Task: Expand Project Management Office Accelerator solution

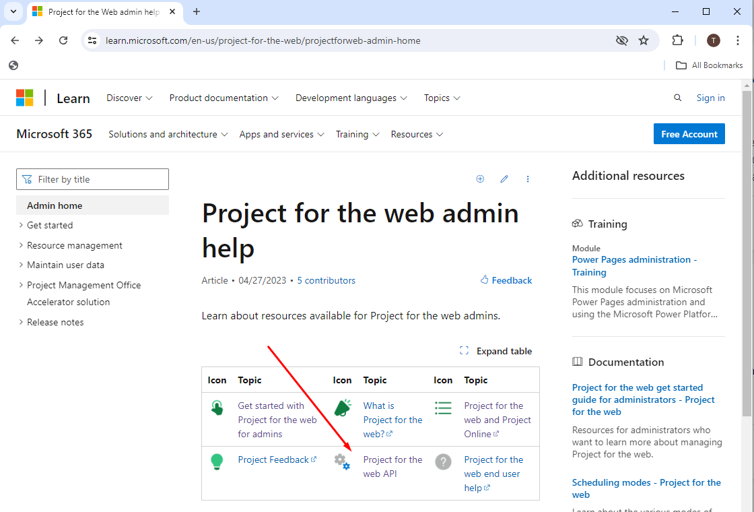Action: pyautogui.click(x=80, y=294)
